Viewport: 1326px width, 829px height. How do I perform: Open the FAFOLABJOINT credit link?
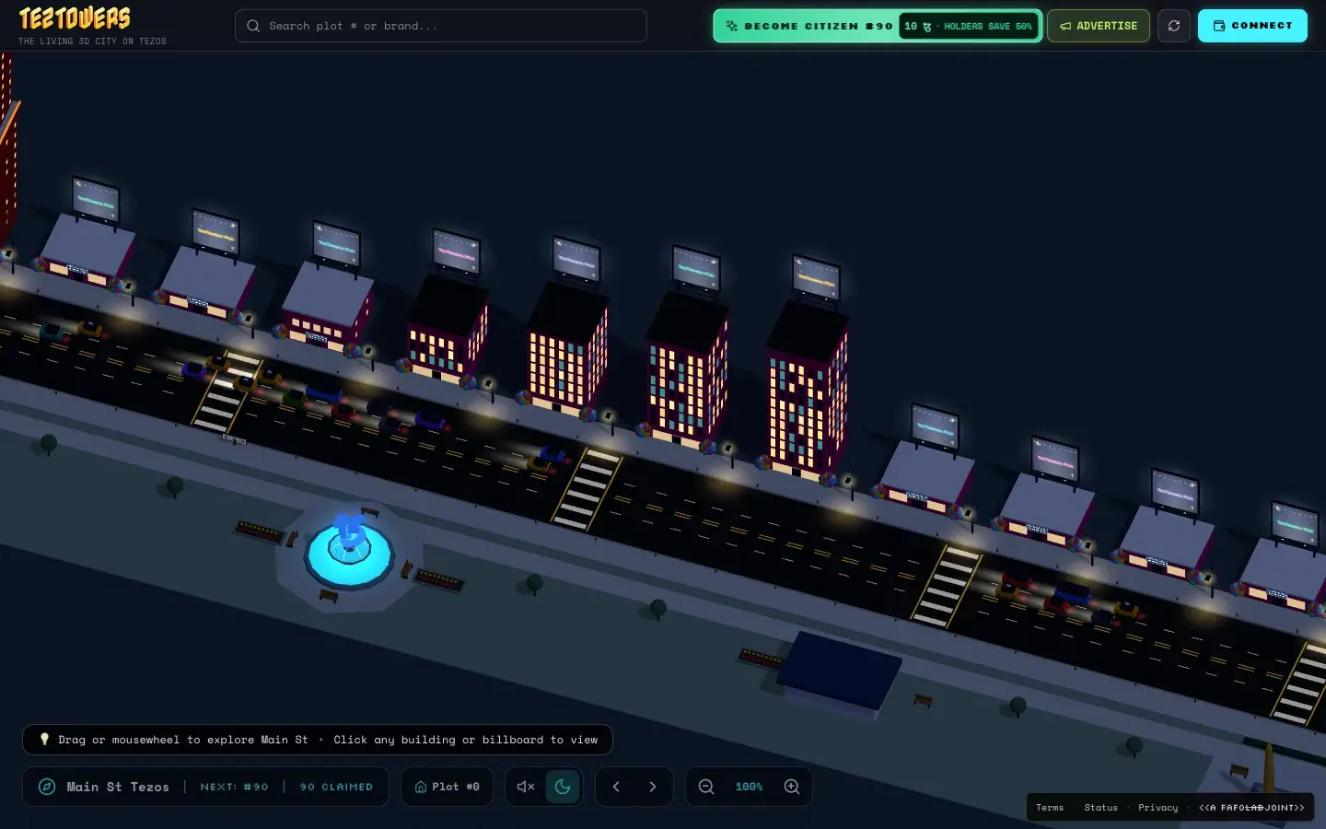(1251, 808)
